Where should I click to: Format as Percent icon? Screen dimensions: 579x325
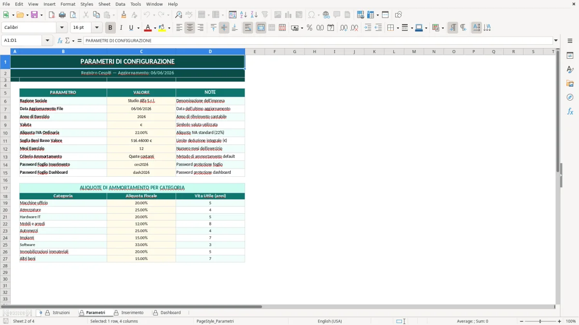pyautogui.click(x=309, y=28)
